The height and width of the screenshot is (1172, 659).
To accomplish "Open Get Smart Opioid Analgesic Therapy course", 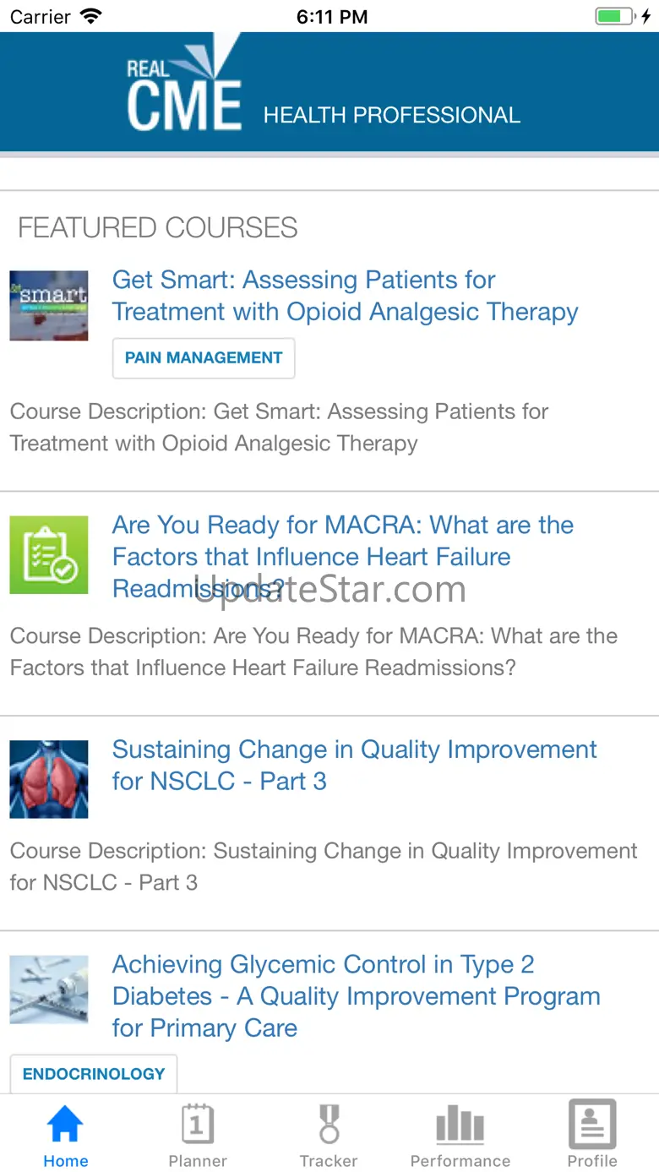I will [x=345, y=296].
